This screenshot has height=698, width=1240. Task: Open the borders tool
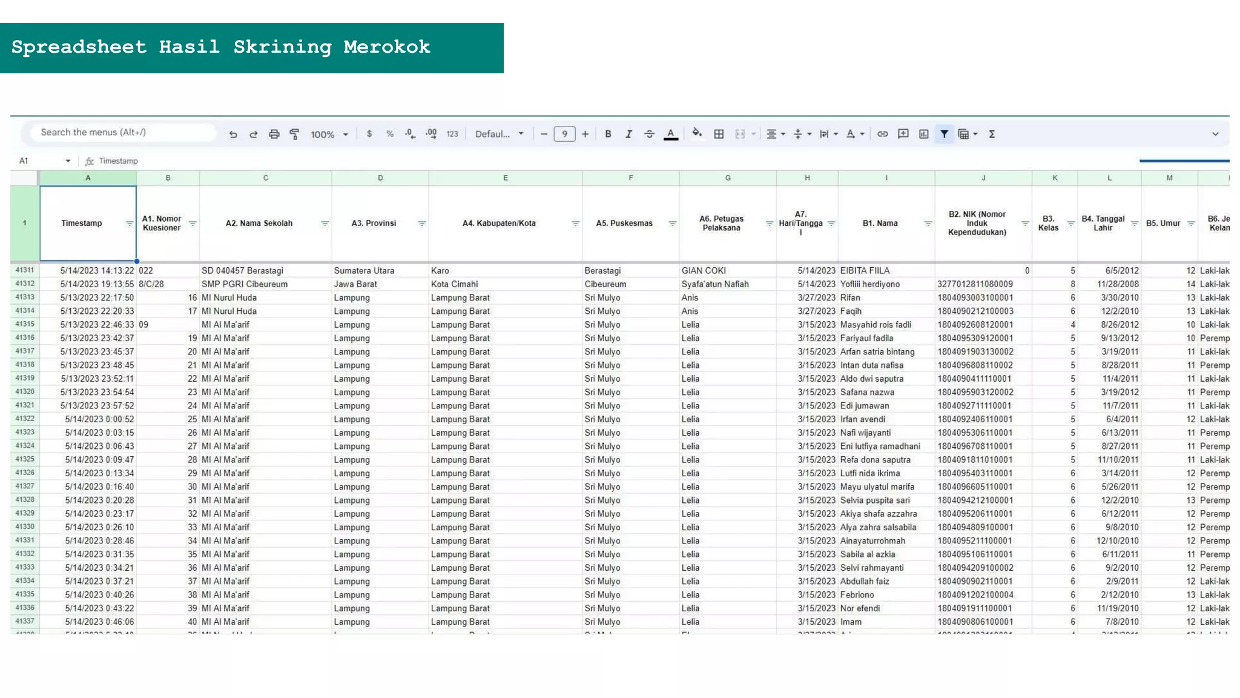click(x=719, y=135)
